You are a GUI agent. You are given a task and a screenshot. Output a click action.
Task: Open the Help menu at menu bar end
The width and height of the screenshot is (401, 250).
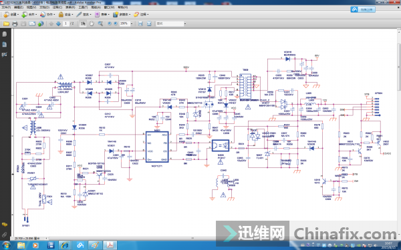point(123,7)
